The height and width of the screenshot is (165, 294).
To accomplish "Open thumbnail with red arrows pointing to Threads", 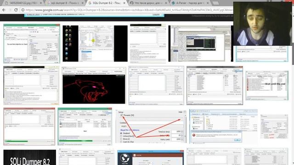I will coord(151,126).
